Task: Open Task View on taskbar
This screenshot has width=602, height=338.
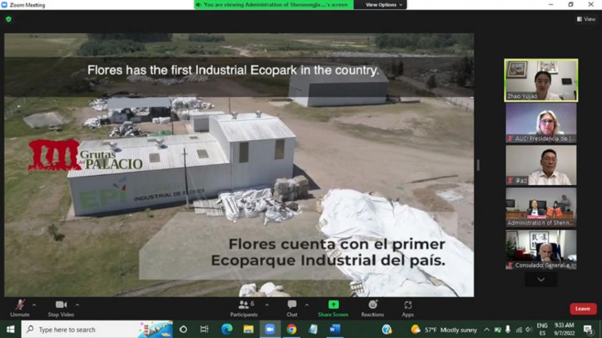Action: click(204, 329)
